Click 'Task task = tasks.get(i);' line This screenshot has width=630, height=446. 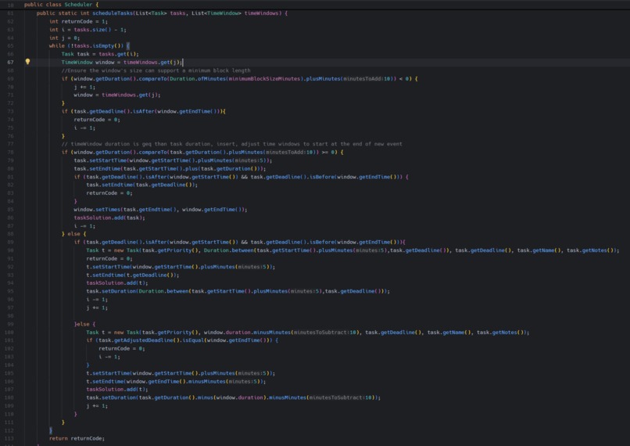100,54
